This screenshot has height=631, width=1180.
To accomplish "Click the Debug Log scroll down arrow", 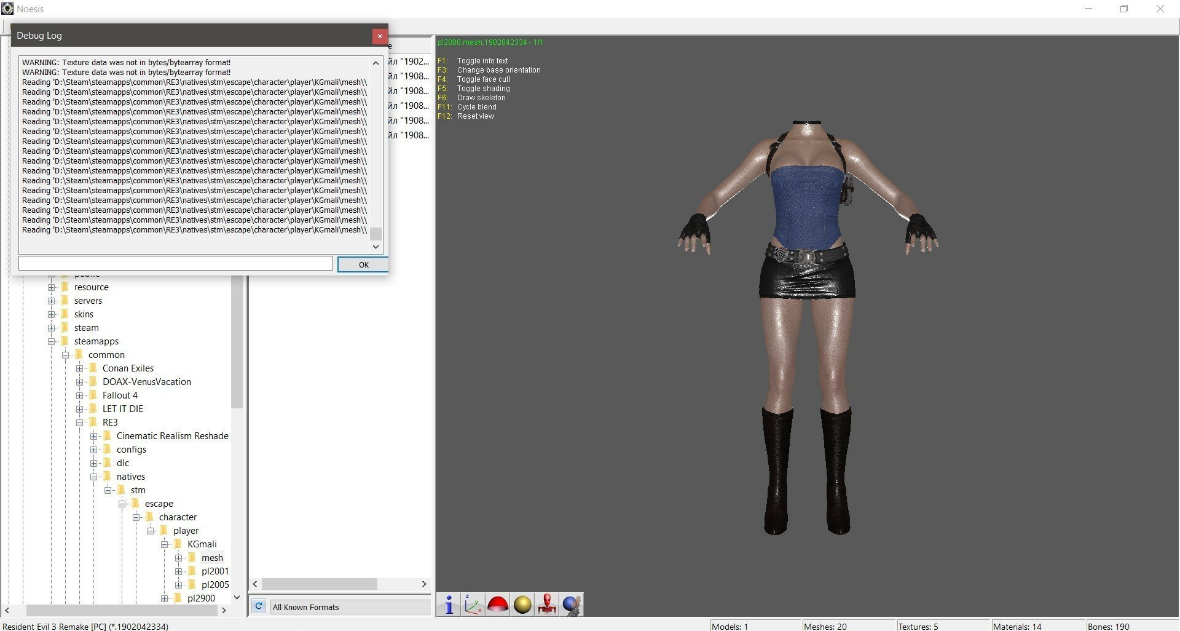I will pos(376,247).
